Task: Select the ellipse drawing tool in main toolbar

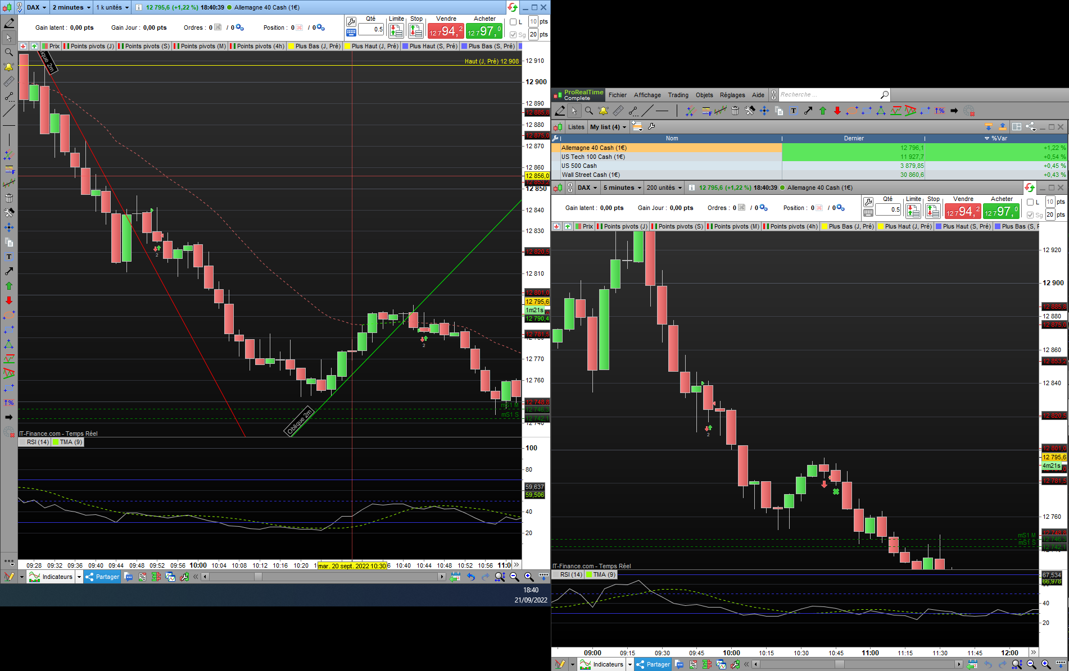Action: pos(852,111)
